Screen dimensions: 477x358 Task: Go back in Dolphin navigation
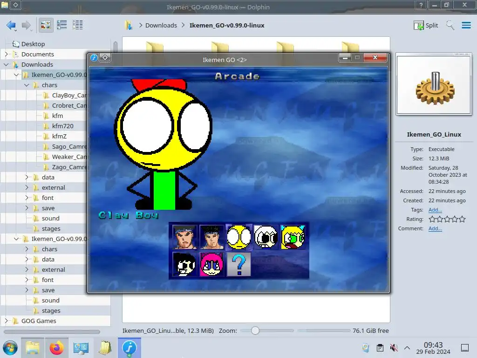11,25
